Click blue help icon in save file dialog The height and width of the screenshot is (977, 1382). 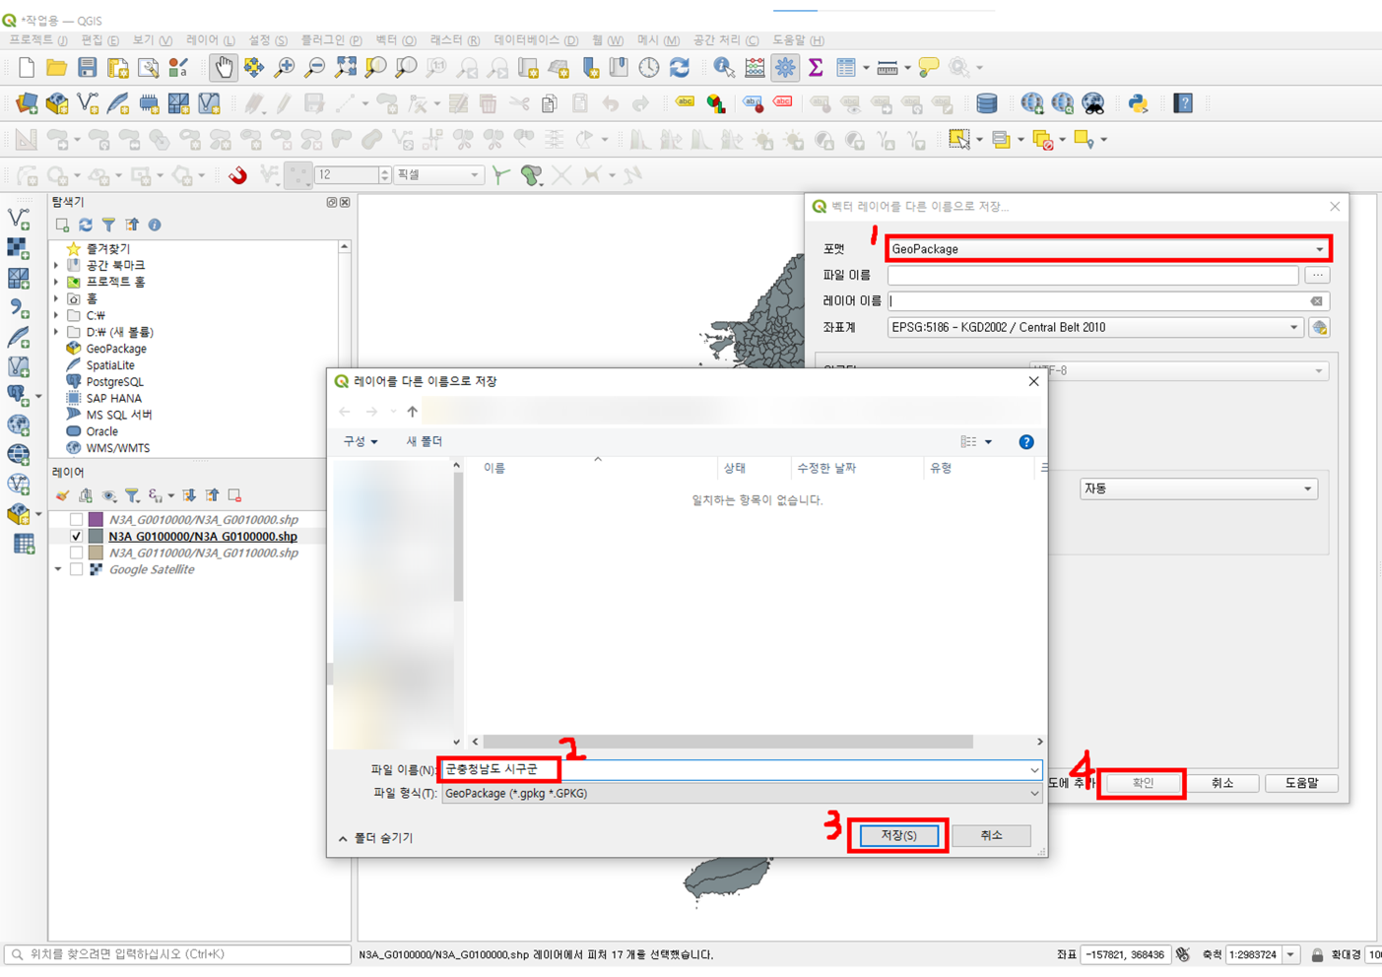(x=1026, y=442)
